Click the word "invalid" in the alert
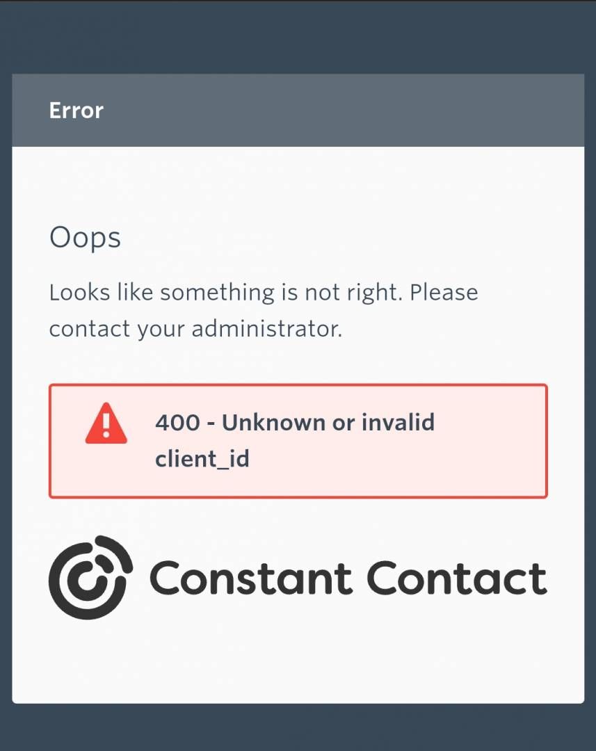The height and width of the screenshot is (751, 596). coord(398,422)
